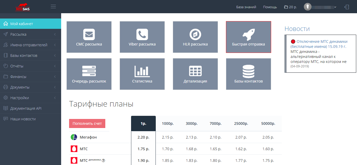Click the news date (04-09-2019)
The height and width of the screenshot is (165, 357).
[x=300, y=66]
